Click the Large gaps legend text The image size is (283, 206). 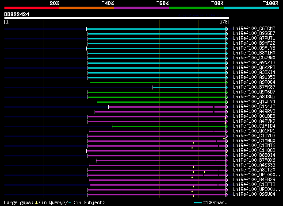click(54, 202)
